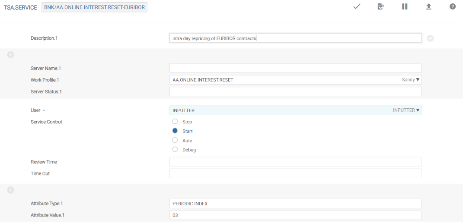
Task: Select the Stop service control option
Action: tap(175, 122)
